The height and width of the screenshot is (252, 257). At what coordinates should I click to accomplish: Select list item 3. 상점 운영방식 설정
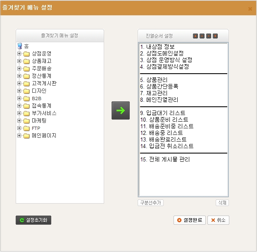click(183, 60)
